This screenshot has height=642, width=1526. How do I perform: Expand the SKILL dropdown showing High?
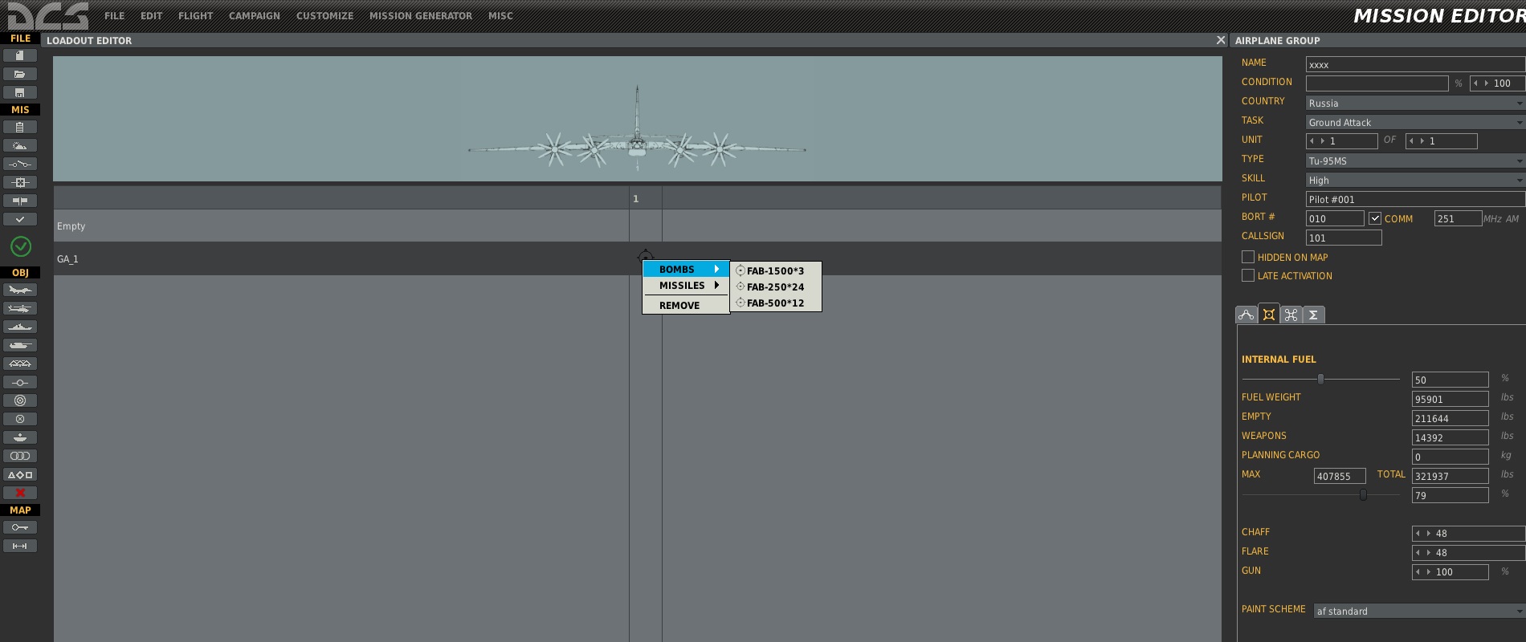click(1415, 180)
